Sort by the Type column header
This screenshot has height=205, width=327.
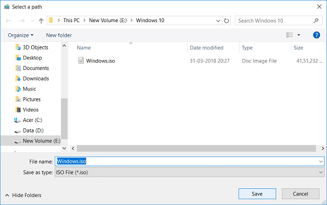tap(247, 48)
